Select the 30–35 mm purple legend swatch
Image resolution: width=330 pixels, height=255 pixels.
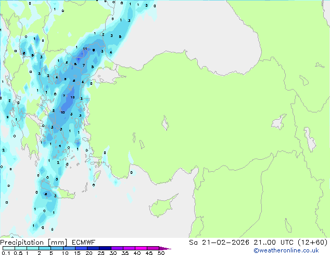pyautogui.click(x=117, y=248)
